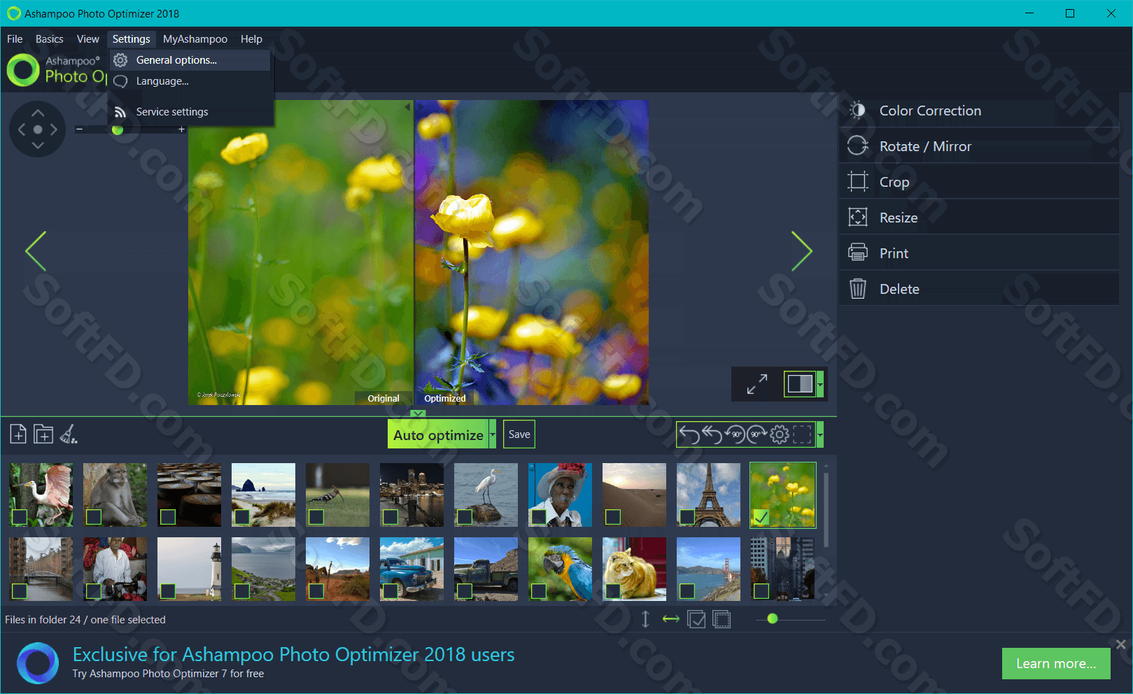Choose Service settings from Settings menu

coord(190,112)
